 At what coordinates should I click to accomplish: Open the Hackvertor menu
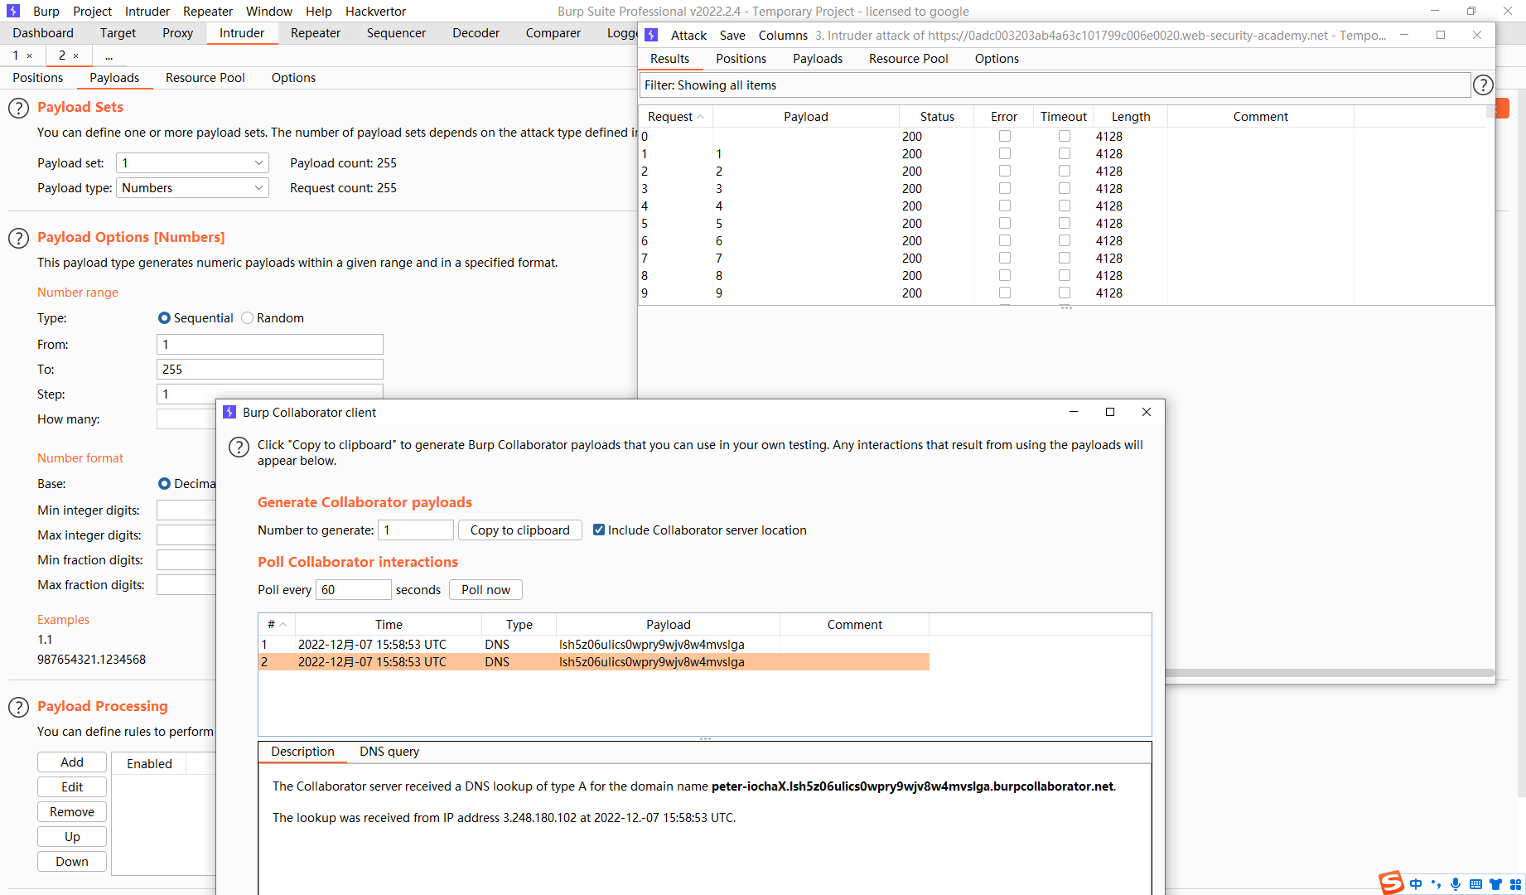[375, 12]
